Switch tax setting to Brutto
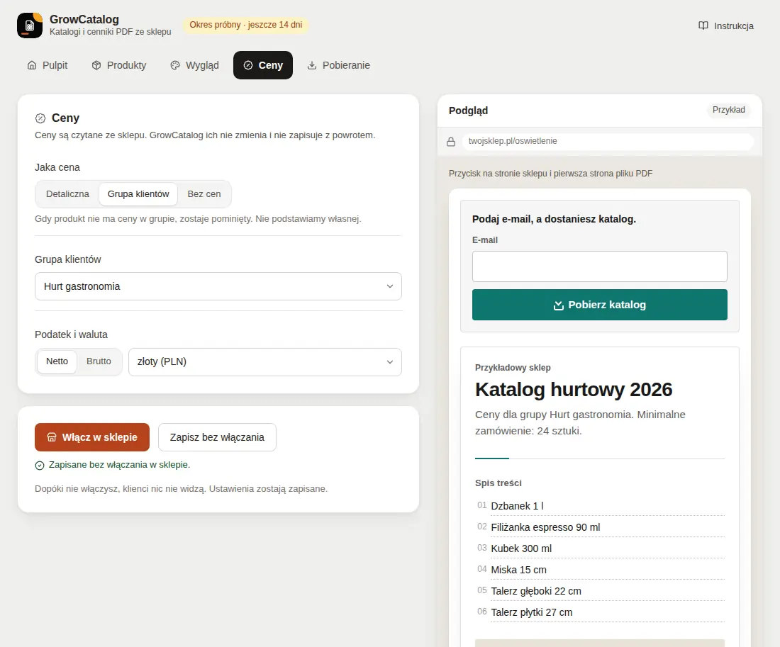This screenshot has width=780, height=647. point(99,361)
